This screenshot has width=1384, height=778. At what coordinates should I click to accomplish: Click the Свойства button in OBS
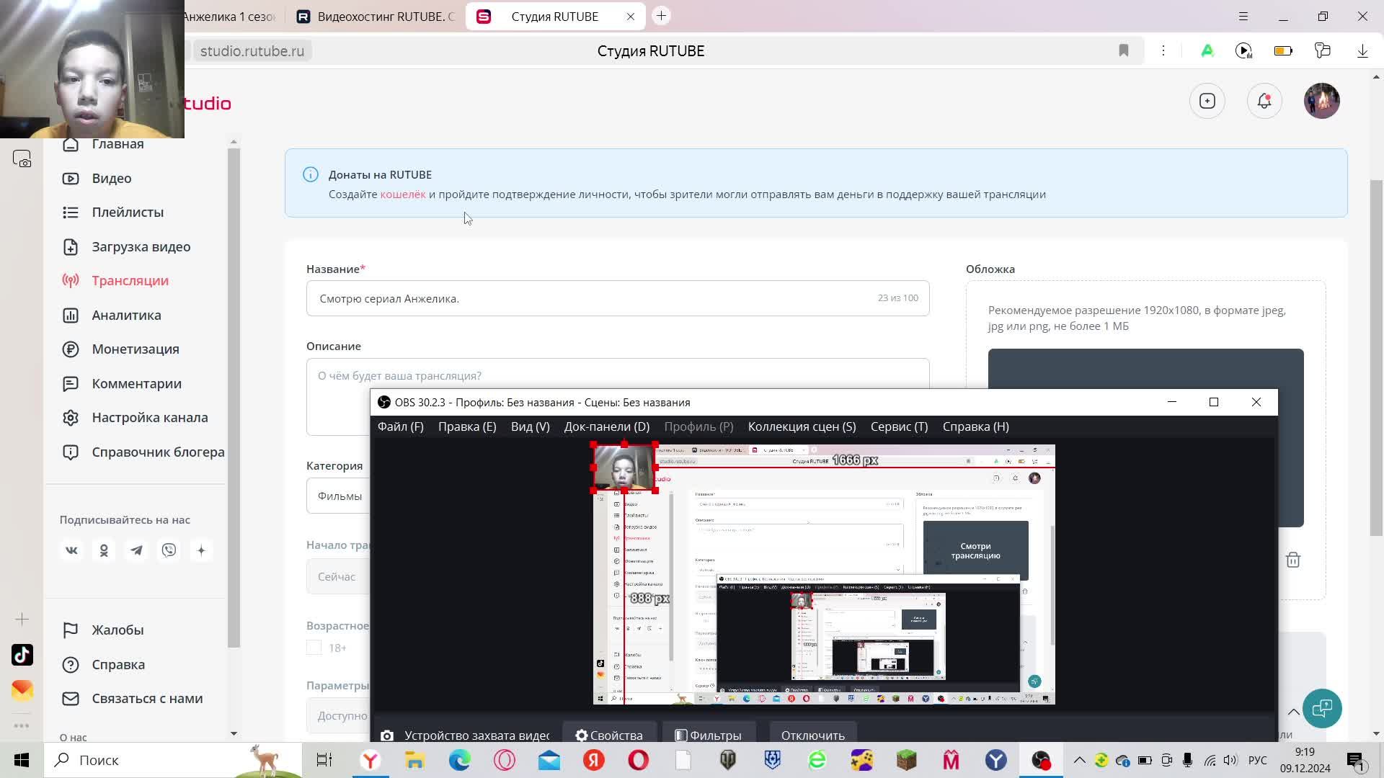click(x=609, y=735)
